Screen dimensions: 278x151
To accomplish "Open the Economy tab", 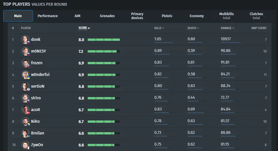I will [x=197, y=16].
